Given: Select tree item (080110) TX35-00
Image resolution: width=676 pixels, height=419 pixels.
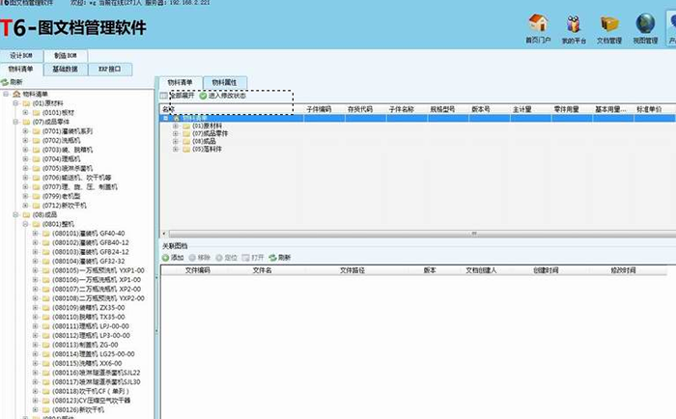Looking at the screenshot, I should (89, 317).
